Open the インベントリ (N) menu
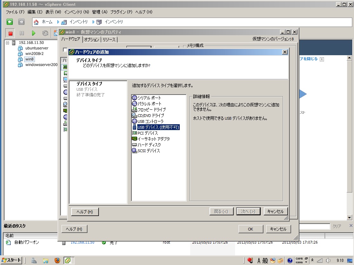Screen dimensions: 354x265 pos(76,12)
